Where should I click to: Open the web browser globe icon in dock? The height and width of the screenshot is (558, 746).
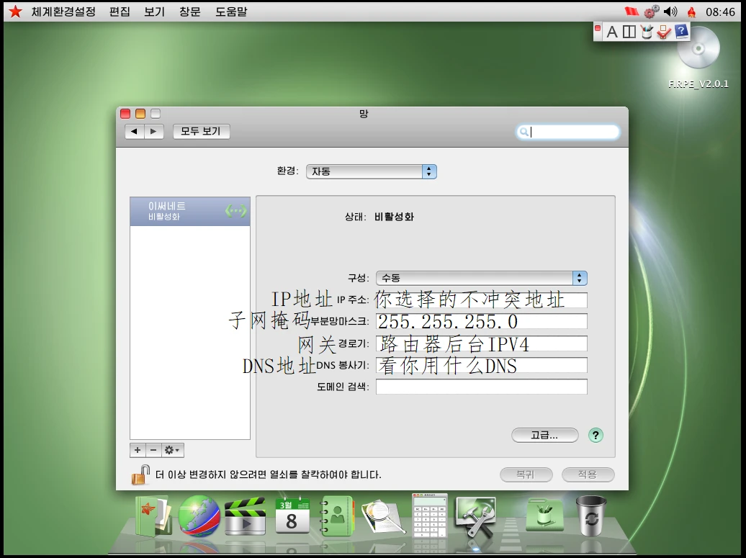[199, 516]
